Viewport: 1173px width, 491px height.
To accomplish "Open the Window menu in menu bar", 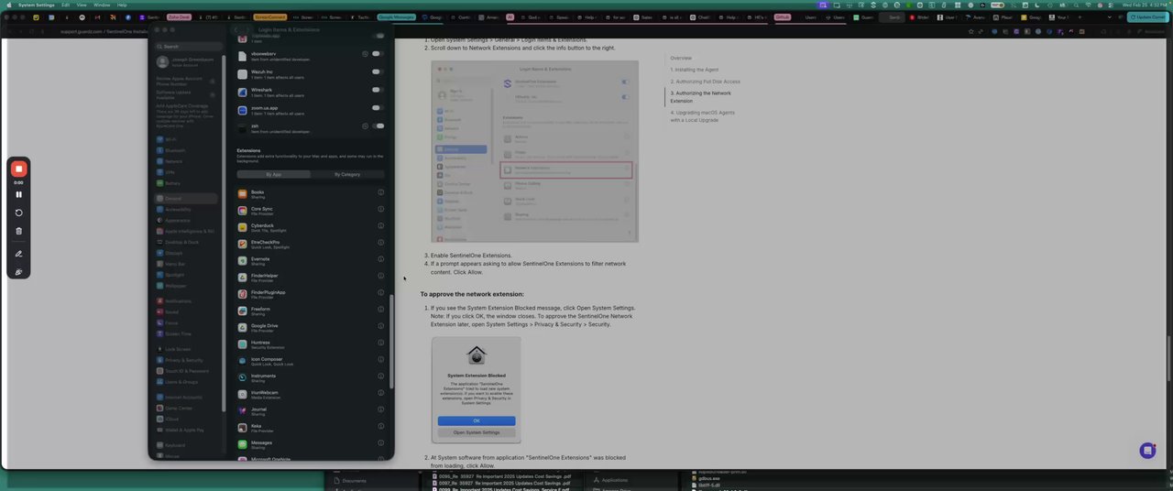I will pos(102,5).
